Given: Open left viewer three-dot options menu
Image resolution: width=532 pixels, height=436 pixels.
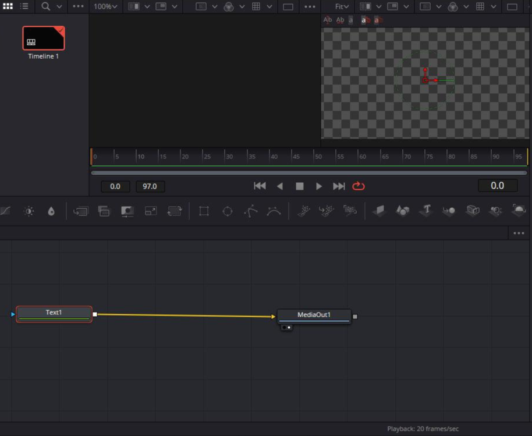Looking at the screenshot, I should 310,6.
